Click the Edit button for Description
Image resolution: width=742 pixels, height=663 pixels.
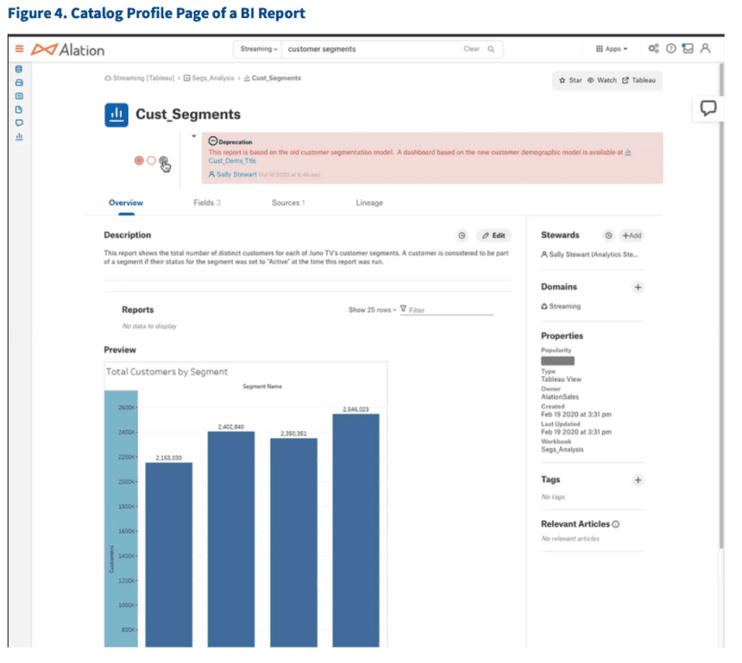[x=494, y=235]
